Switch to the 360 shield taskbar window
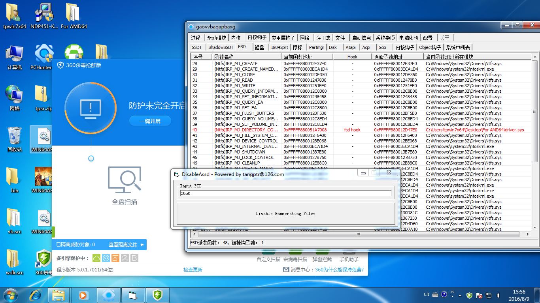540x303 pixels. click(x=158, y=295)
